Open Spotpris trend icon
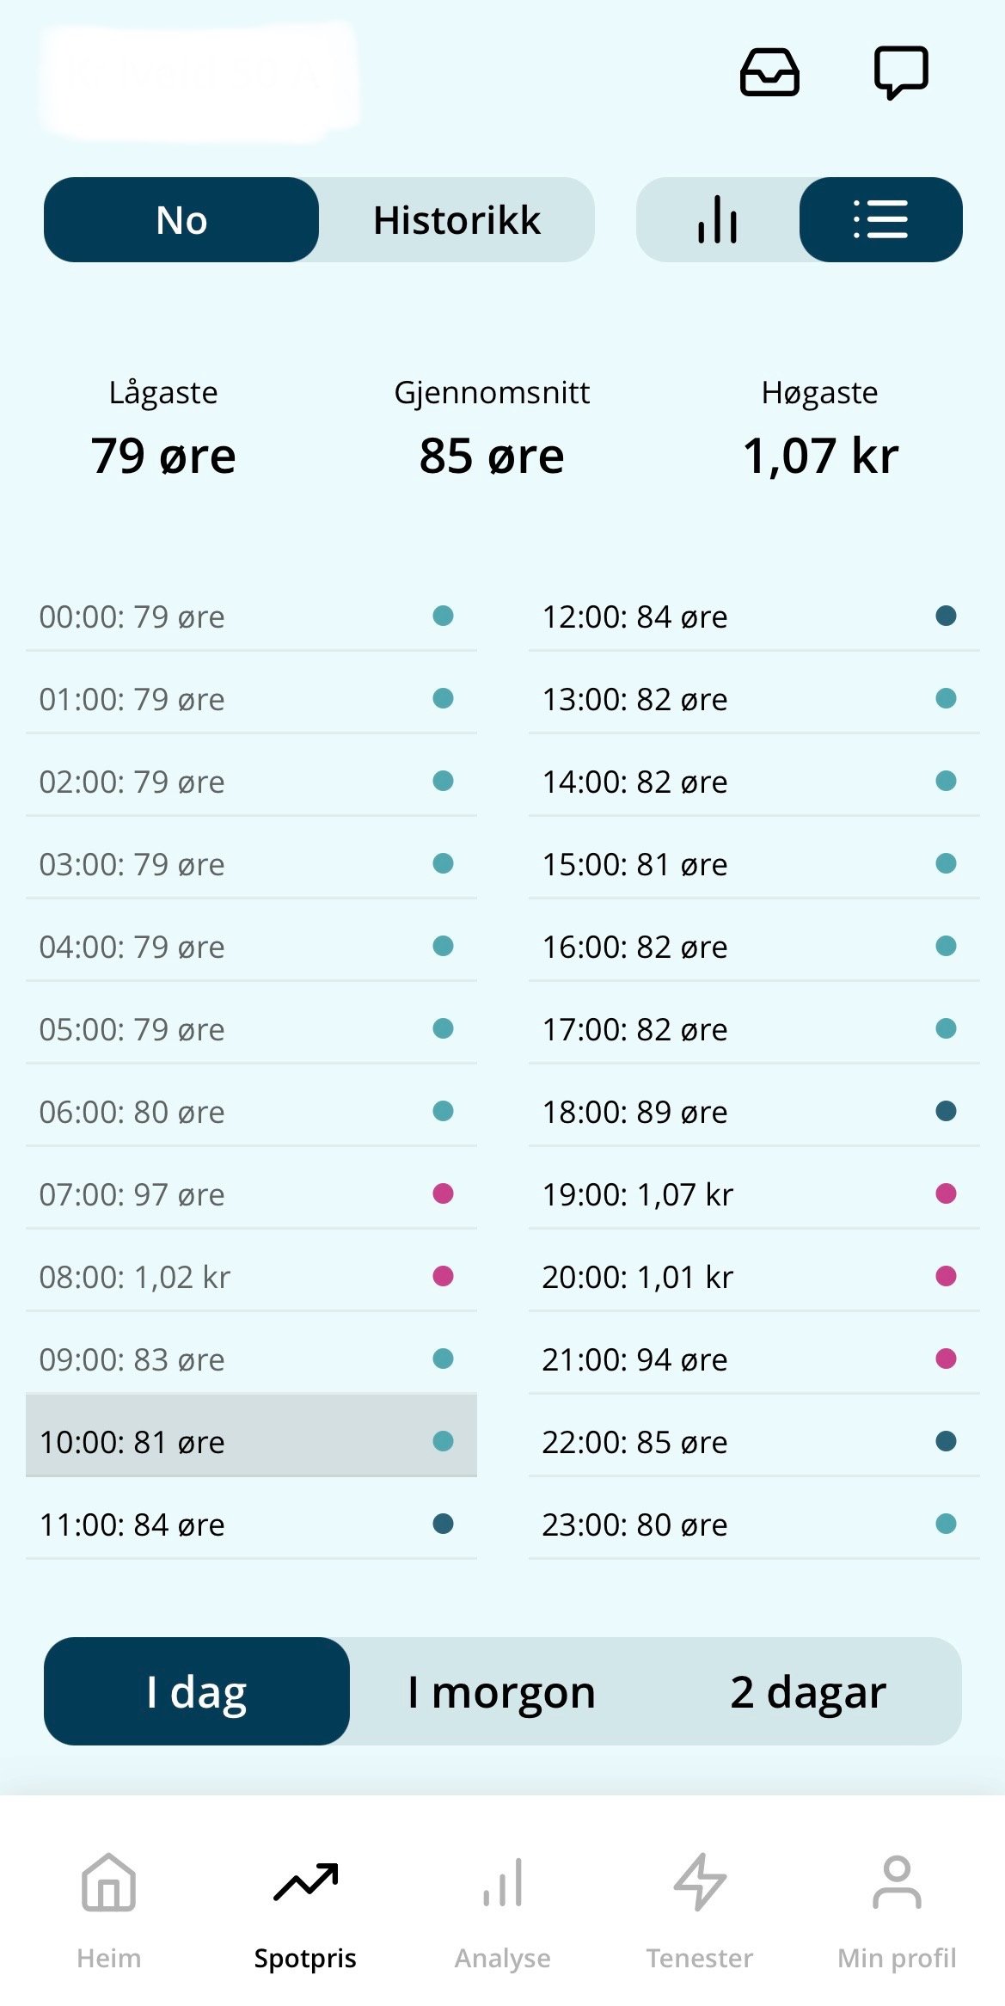1005x2006 pixels. [x=305, y=1882]
